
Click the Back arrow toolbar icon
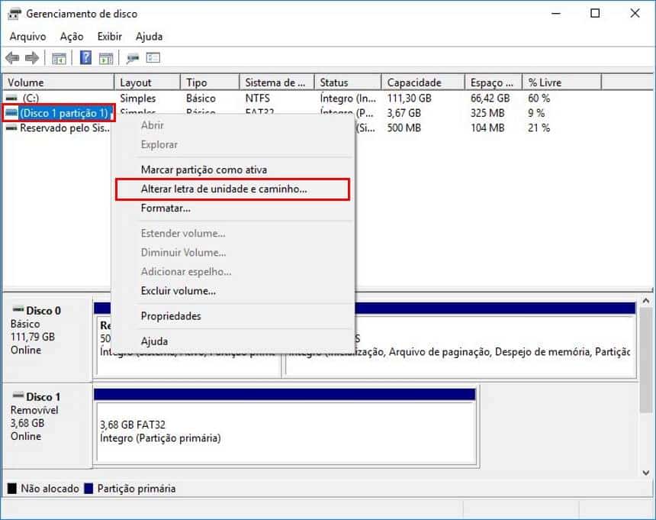12,58
